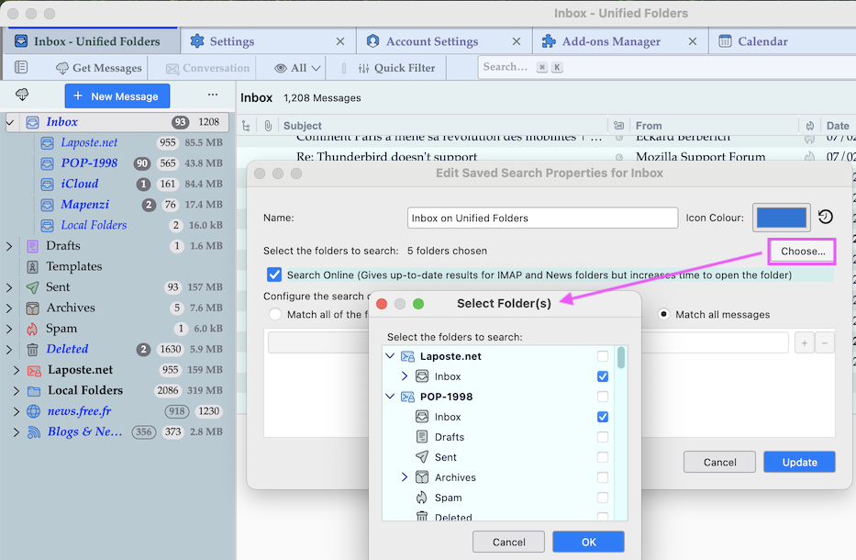
Task: Click the Choose… folders button
Action: pos(802,251)
